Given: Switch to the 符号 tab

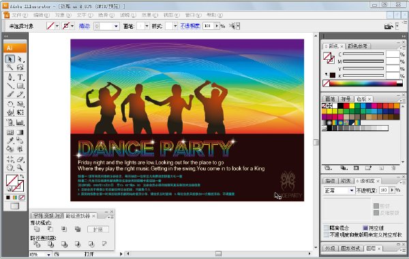Looking at the screenshot, I should (346, 99).
